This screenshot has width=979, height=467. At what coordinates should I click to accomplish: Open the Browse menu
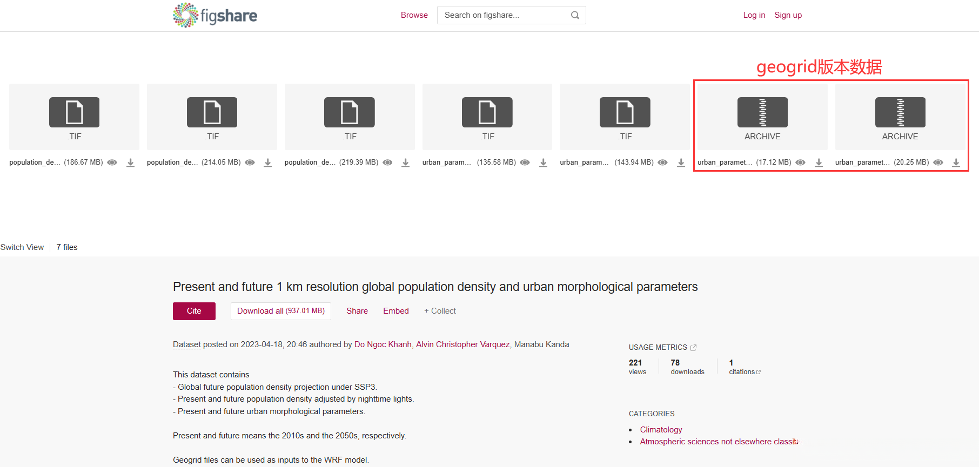[414, 15]
